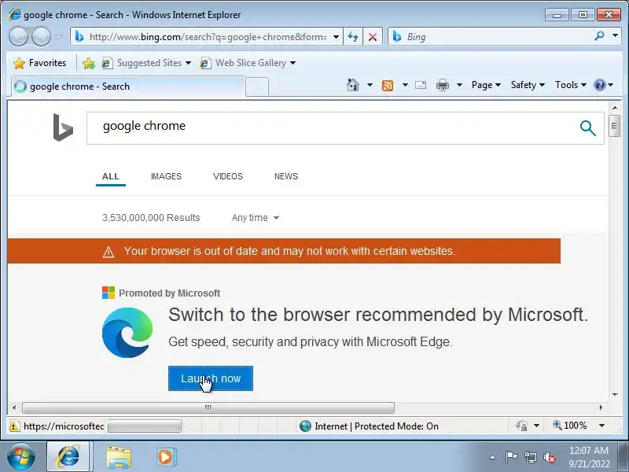Screen dimensions: 629x472
Task: Open Windows Media Player taskbar icon
Action: tap(165, 457)
